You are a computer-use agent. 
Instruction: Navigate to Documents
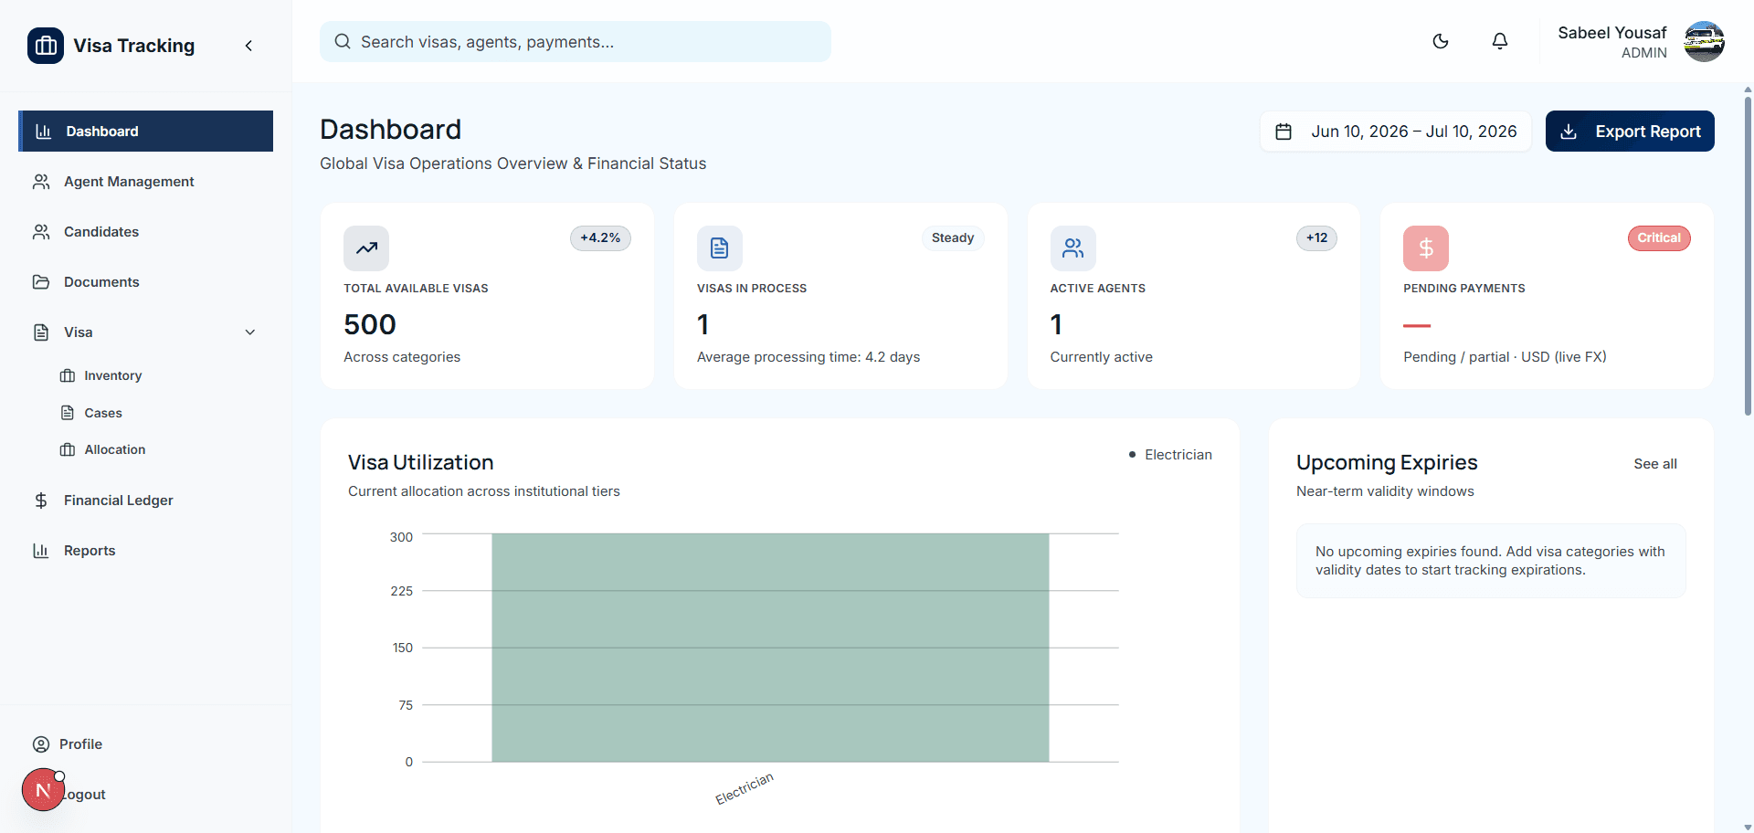click(146, 282)
